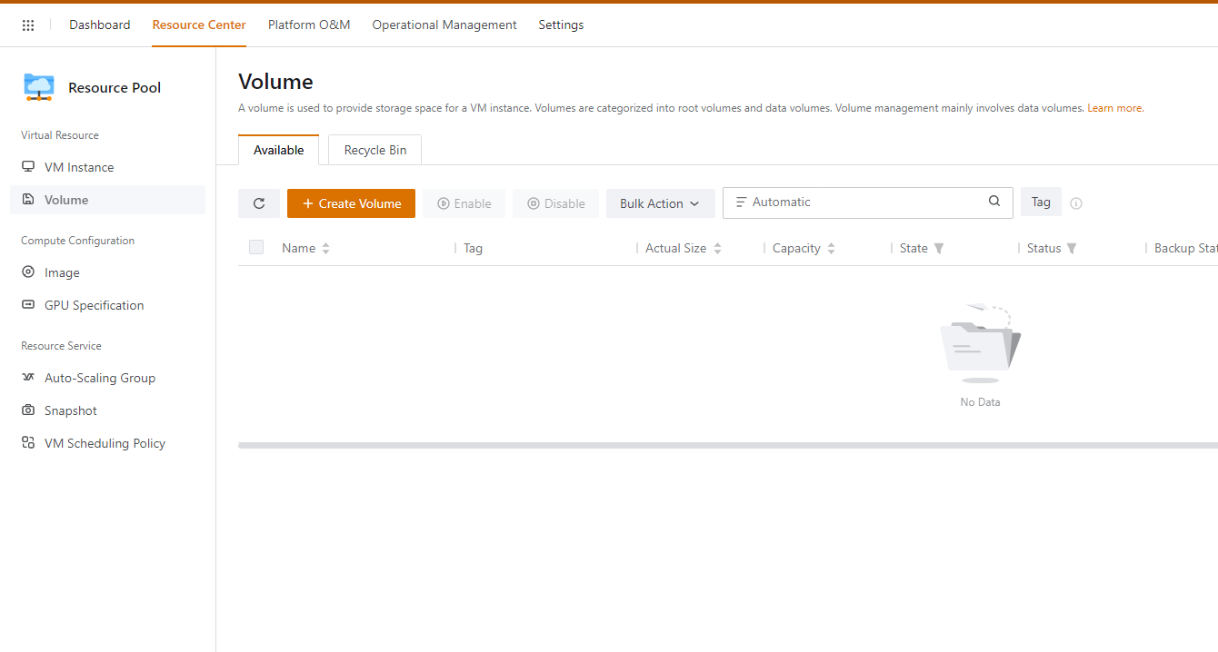Open the app launcher grid icon

pyautogui.click(x=28, y=25)
